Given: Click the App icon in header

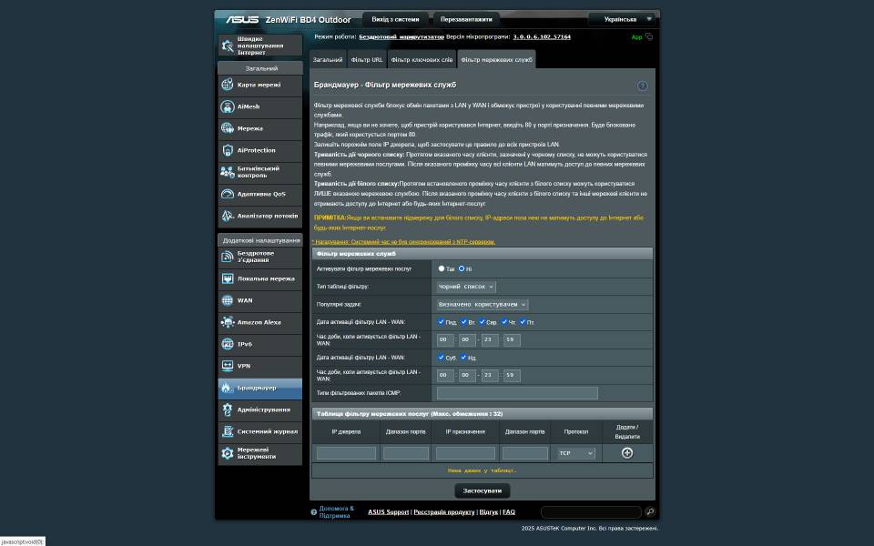Looking at the screenshot, I should (642, 37).
